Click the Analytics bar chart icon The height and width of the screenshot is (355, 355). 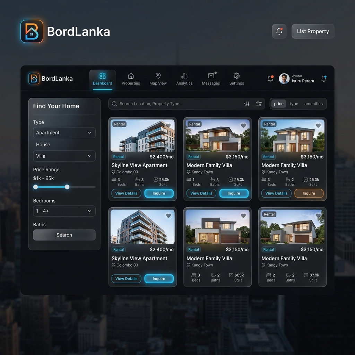tap(184, 76)
